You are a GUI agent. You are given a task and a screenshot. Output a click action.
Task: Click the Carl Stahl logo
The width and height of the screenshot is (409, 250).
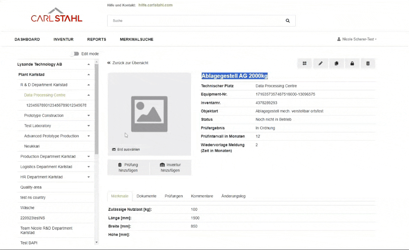click(56, 15)
